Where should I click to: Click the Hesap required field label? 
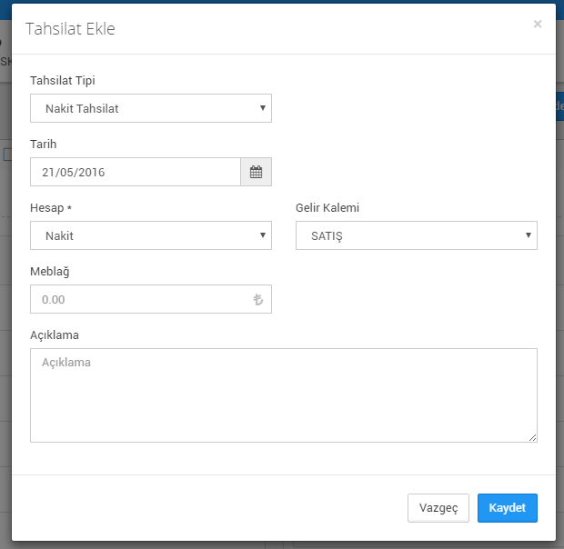[x=51, y=207]
